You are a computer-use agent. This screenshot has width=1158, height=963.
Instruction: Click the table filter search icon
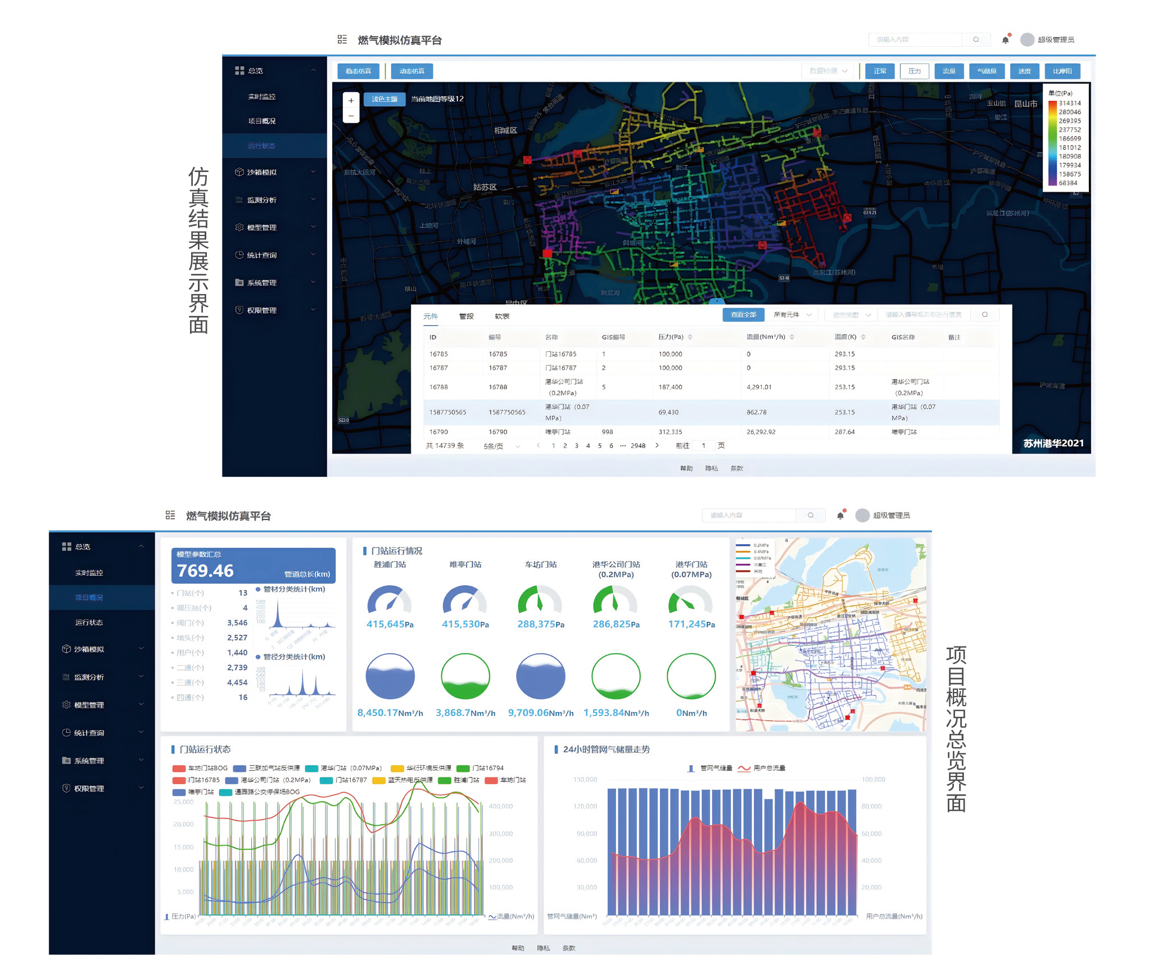[984, 315]
